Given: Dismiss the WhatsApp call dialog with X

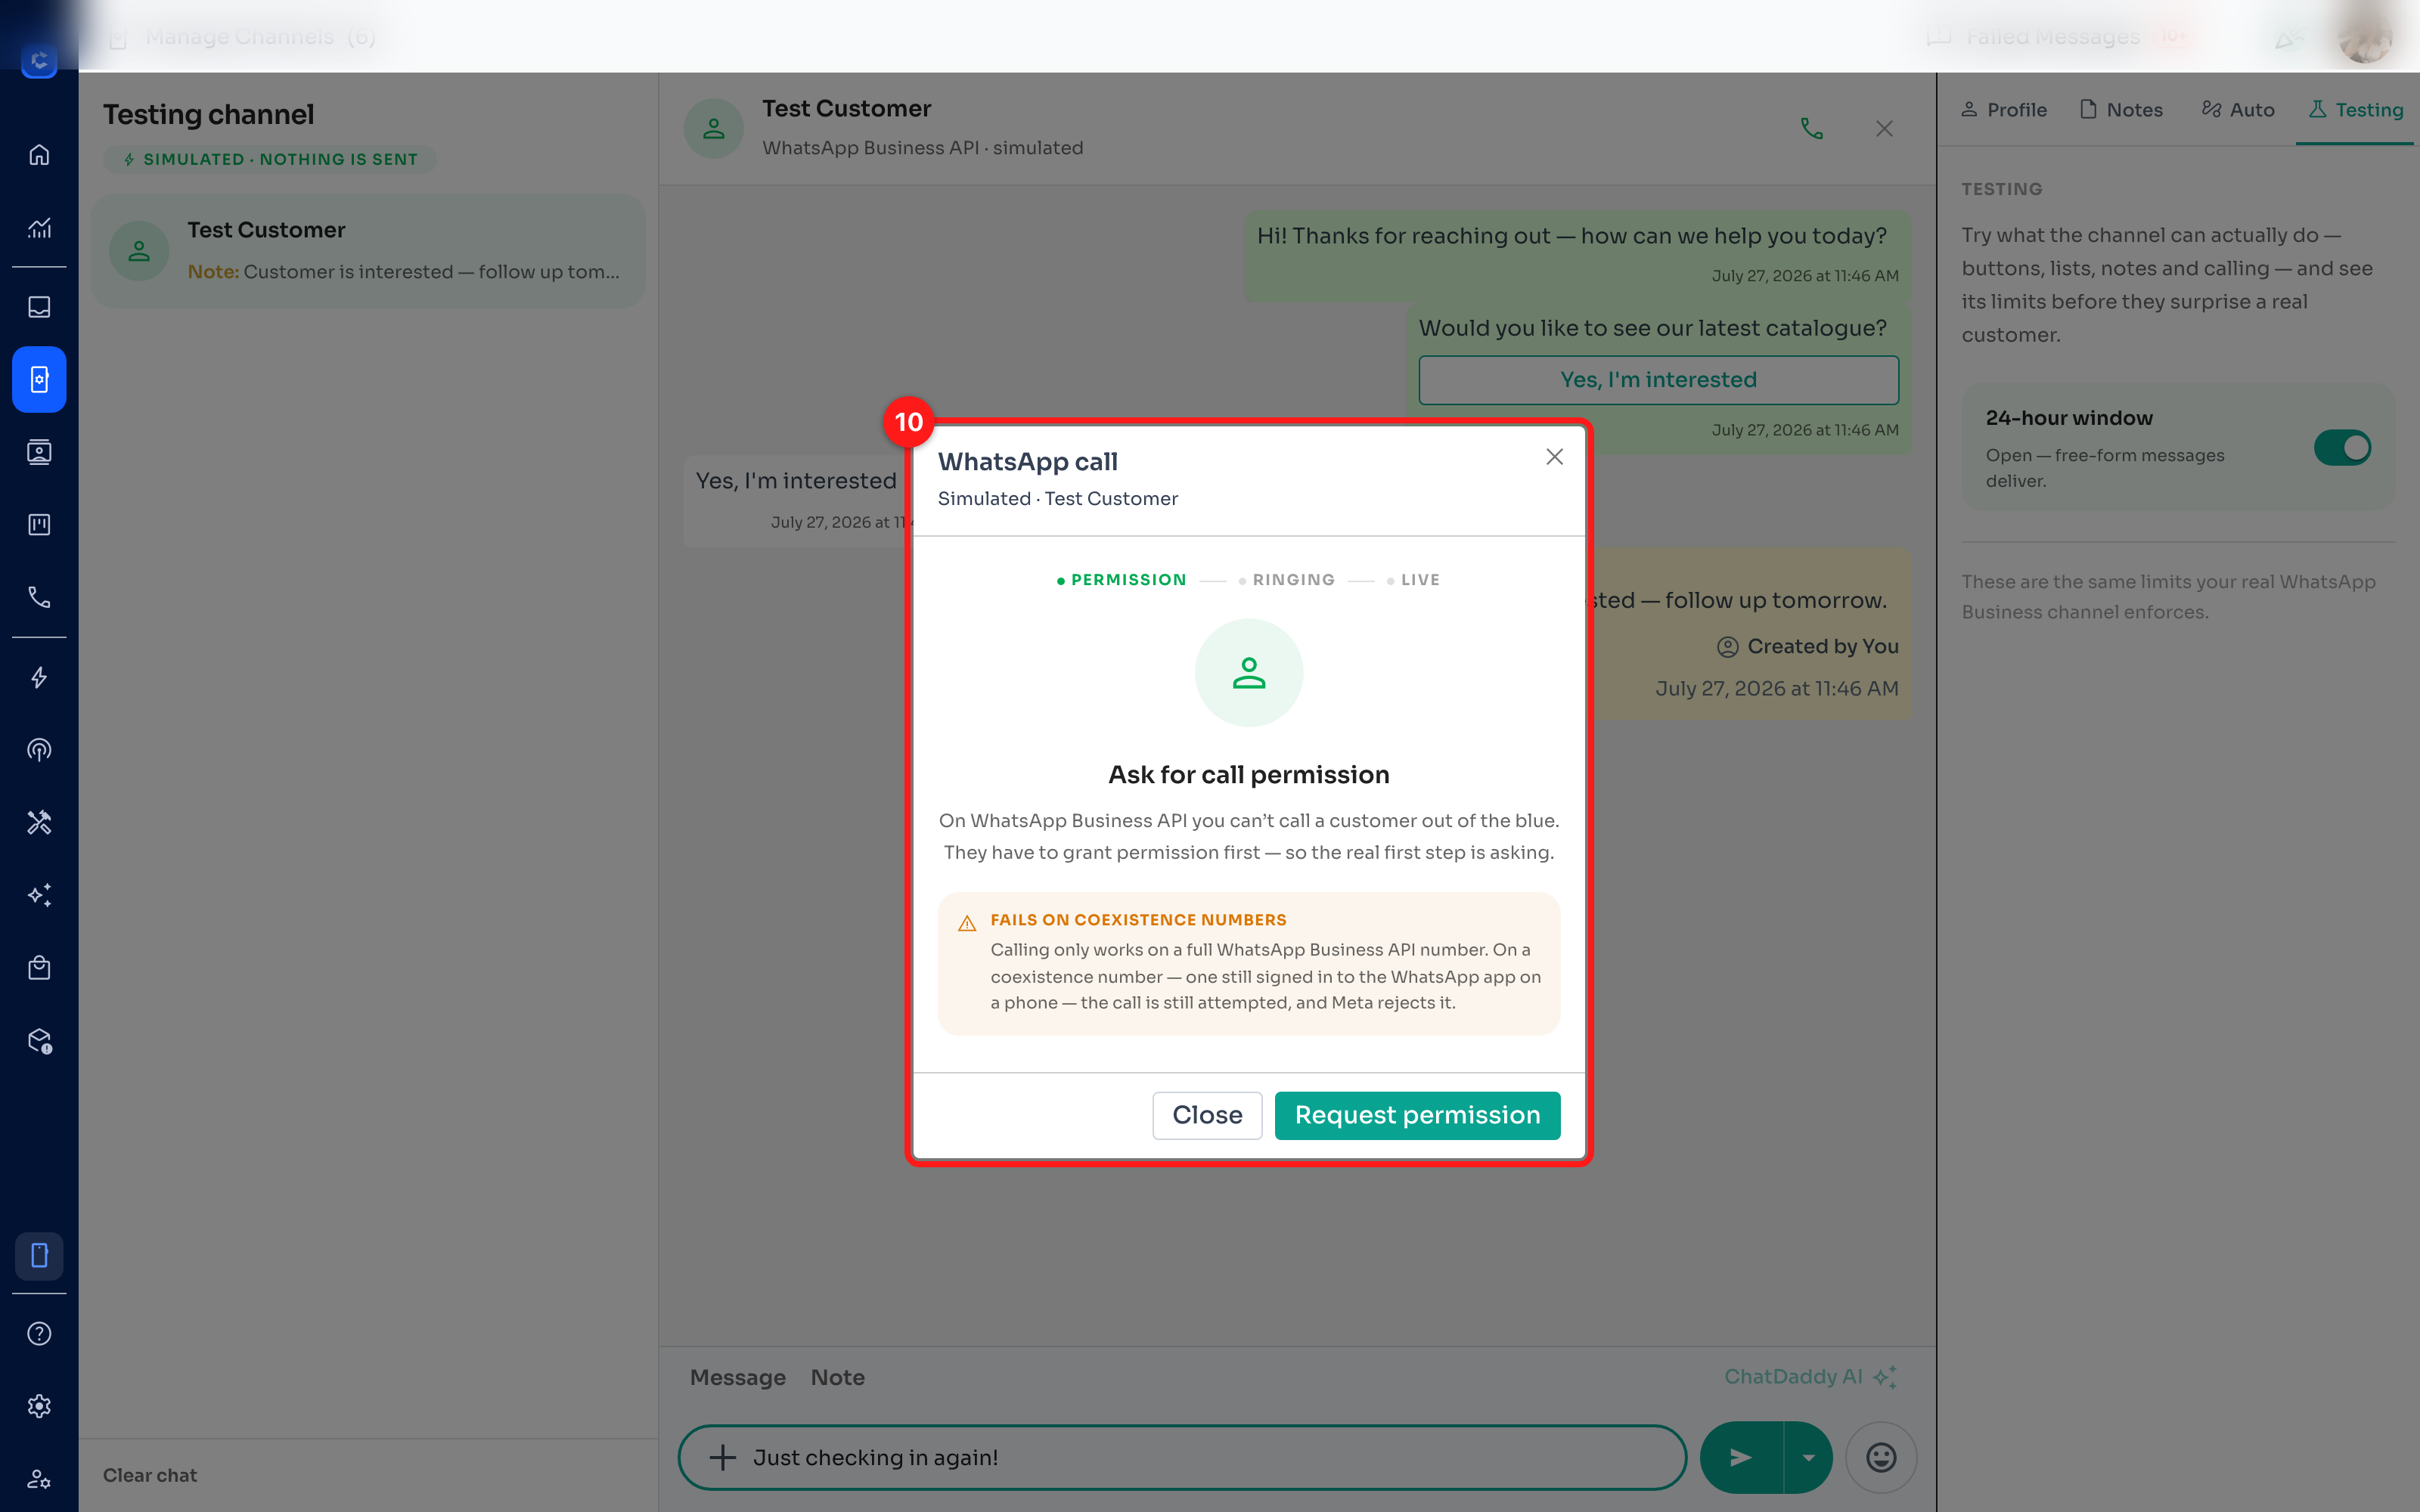Looking at the screenshot, I should [x=1554, y=457].
